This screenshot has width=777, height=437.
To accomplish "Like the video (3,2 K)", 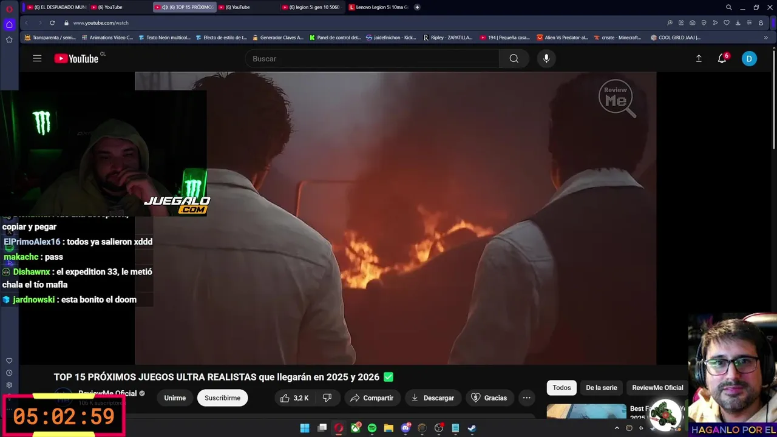I will [x=295, y=398].
